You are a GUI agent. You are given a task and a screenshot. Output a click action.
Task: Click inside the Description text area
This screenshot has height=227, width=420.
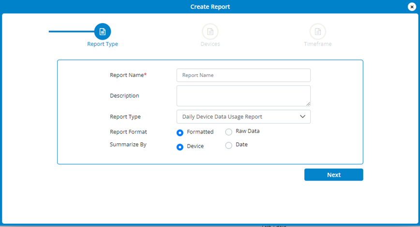pos(242,95)
